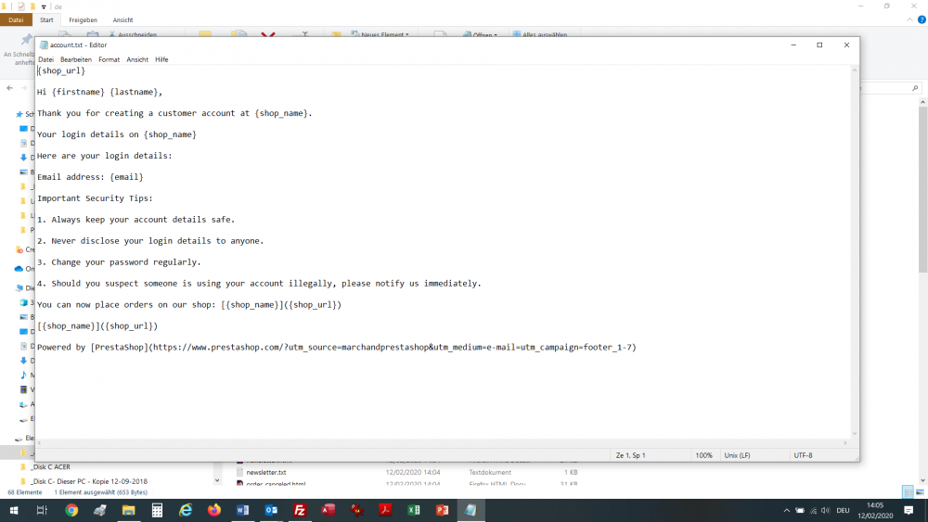Click the 100% zoom status entry
928x522 pixels.
click(x=703, y=455)
